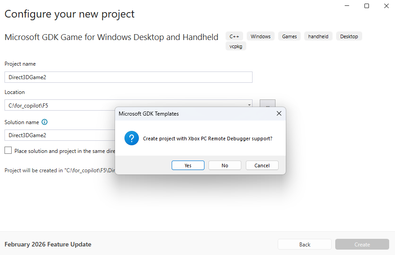
Task: Focus the Project name input field
Action: (x=129, y=77)
